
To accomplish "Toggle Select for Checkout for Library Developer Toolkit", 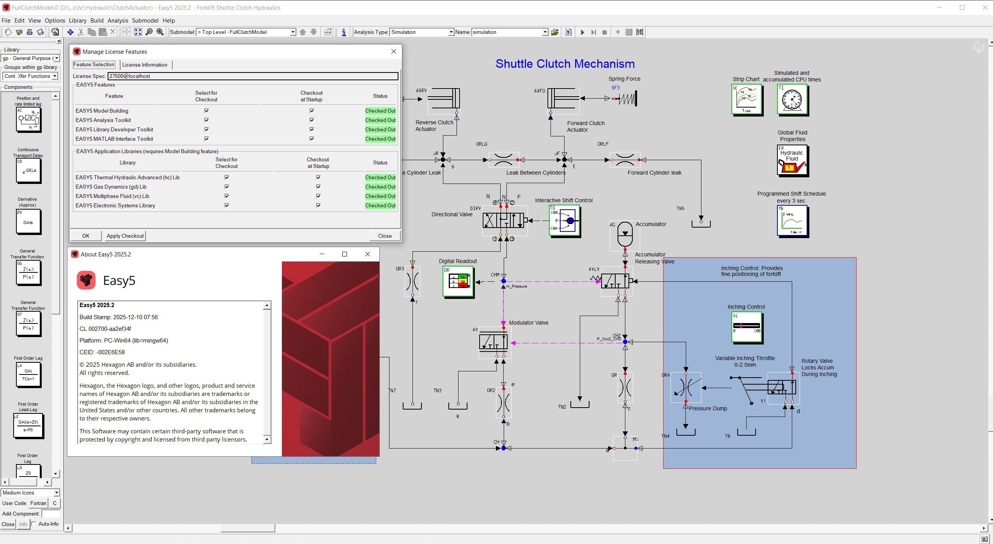I will click(206, 129).
